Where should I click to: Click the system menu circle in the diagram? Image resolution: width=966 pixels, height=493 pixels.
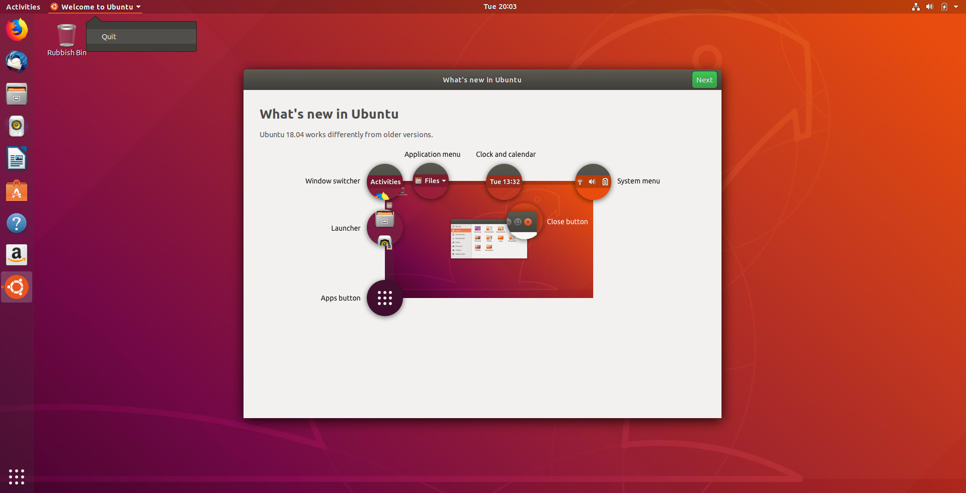[593, 181]
